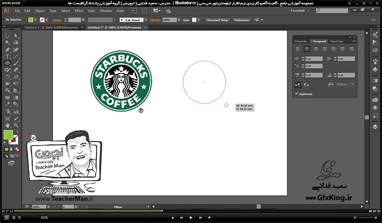382x223 pixels.
Task: Open the Layers panel icon in dock
Action: click(375, 127)
